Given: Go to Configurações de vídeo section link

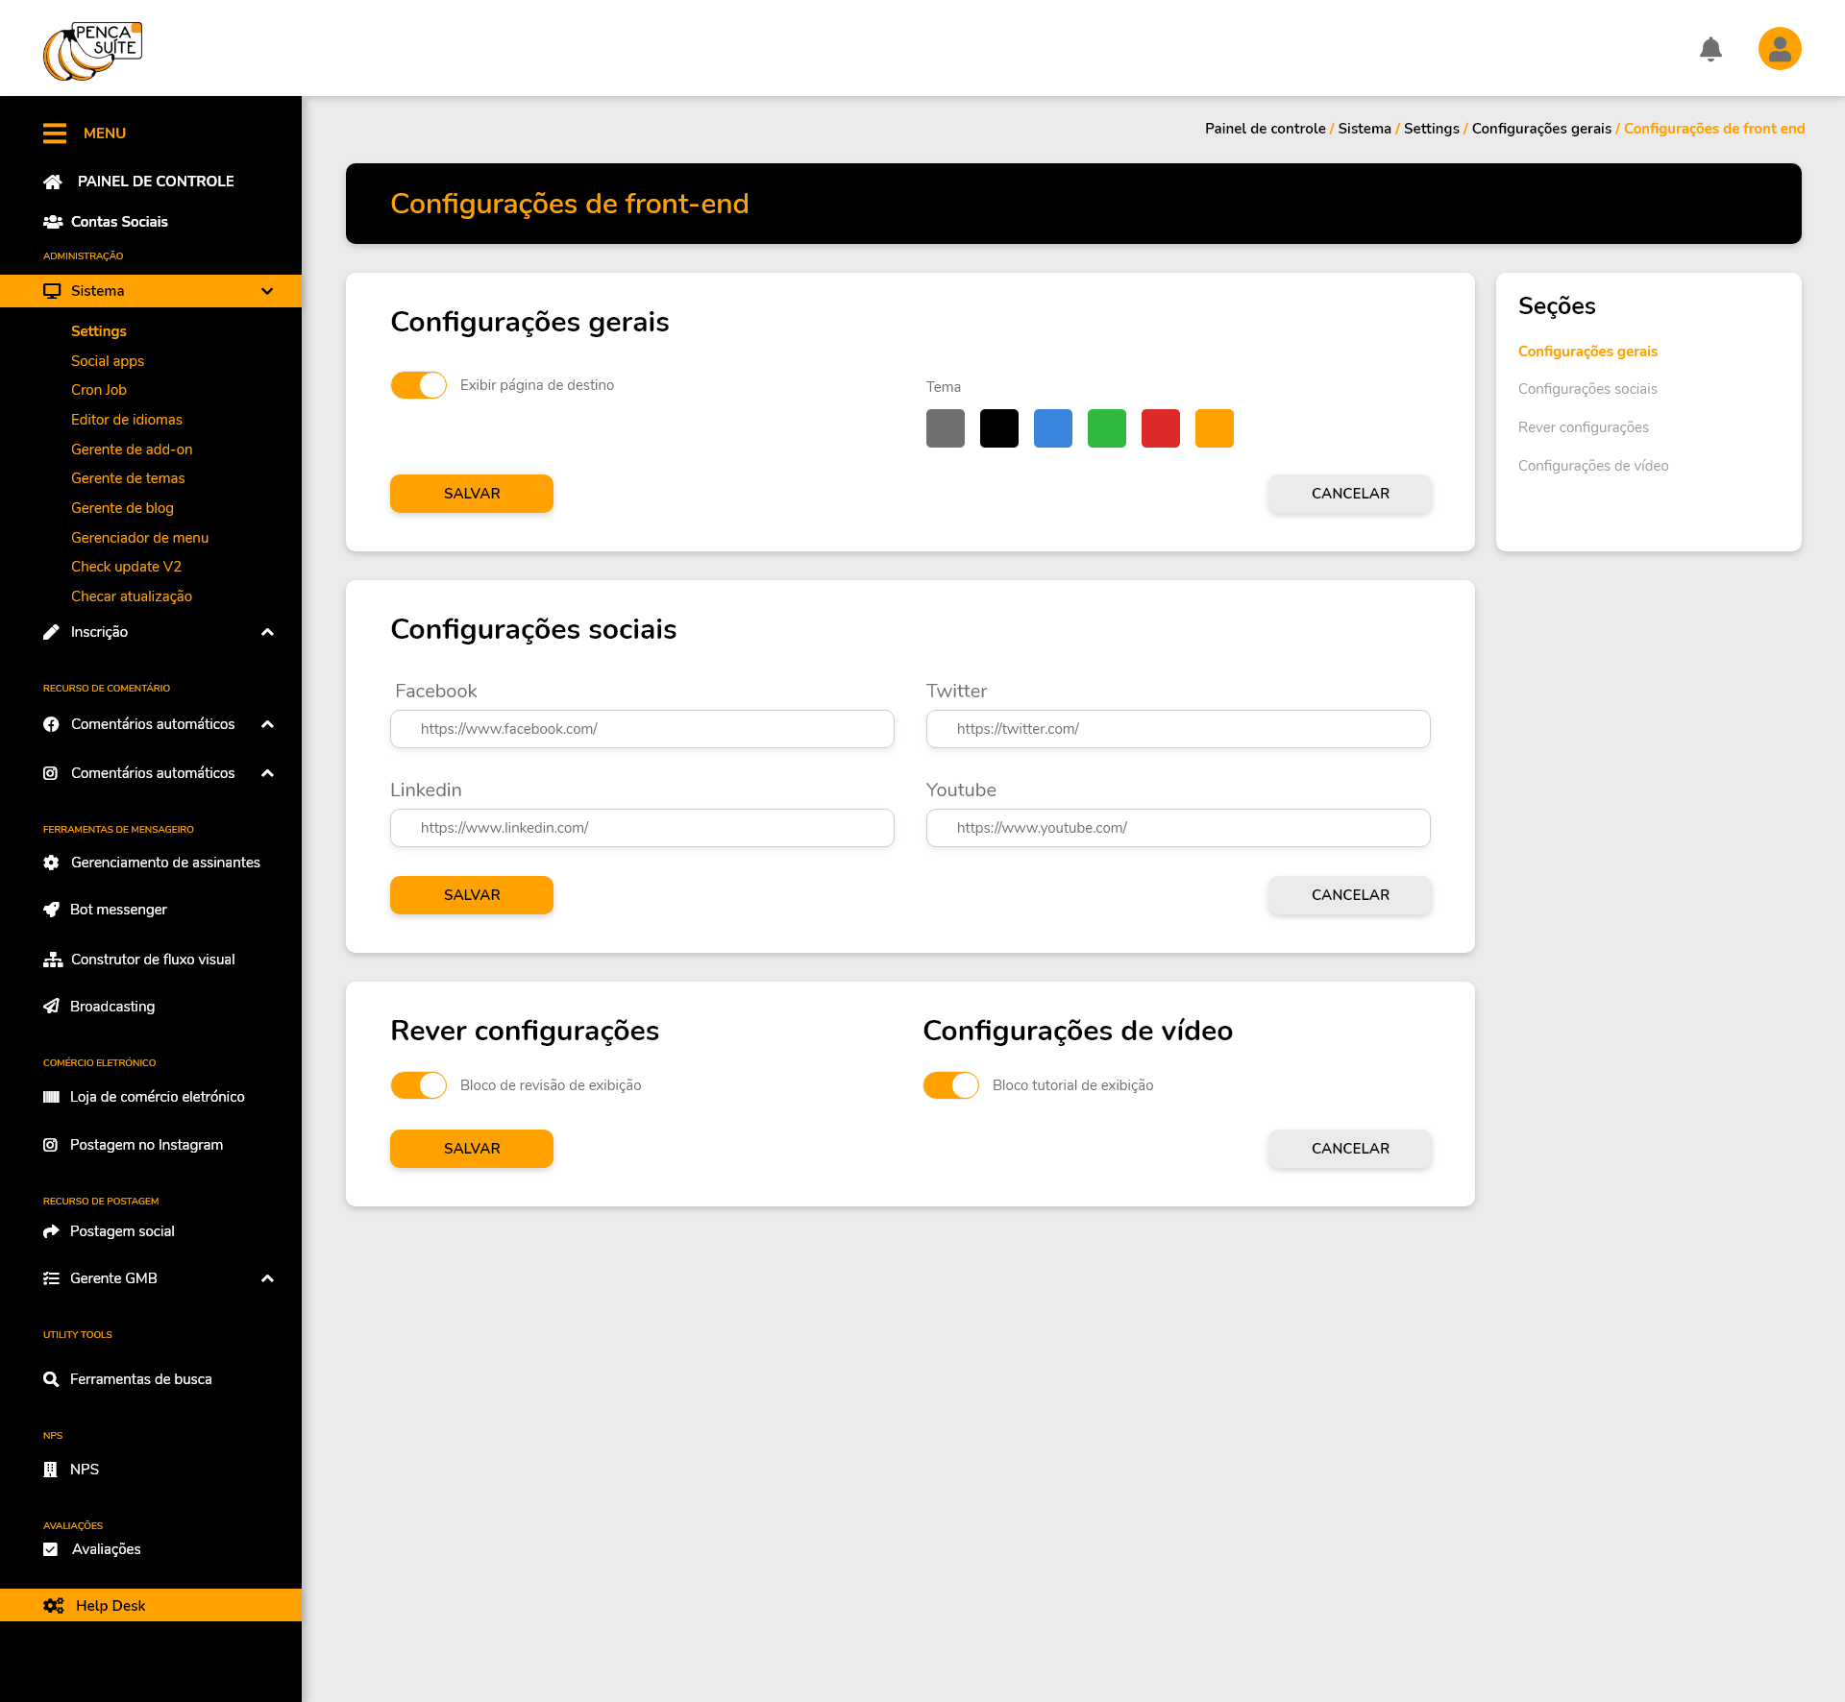Looking at the screenshot, I should click(1593, 466).
